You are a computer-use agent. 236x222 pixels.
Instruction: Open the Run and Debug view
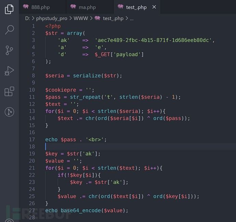(9, 71)
